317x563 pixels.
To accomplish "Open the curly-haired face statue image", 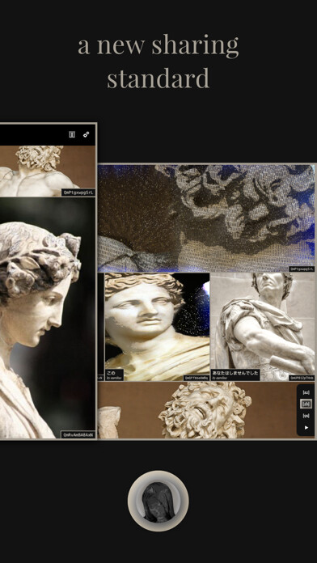I will [x=157, y=327].
